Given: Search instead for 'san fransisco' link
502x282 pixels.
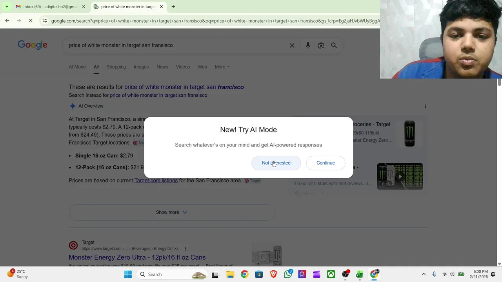Looking at the screenshot, I should [158, 95].
